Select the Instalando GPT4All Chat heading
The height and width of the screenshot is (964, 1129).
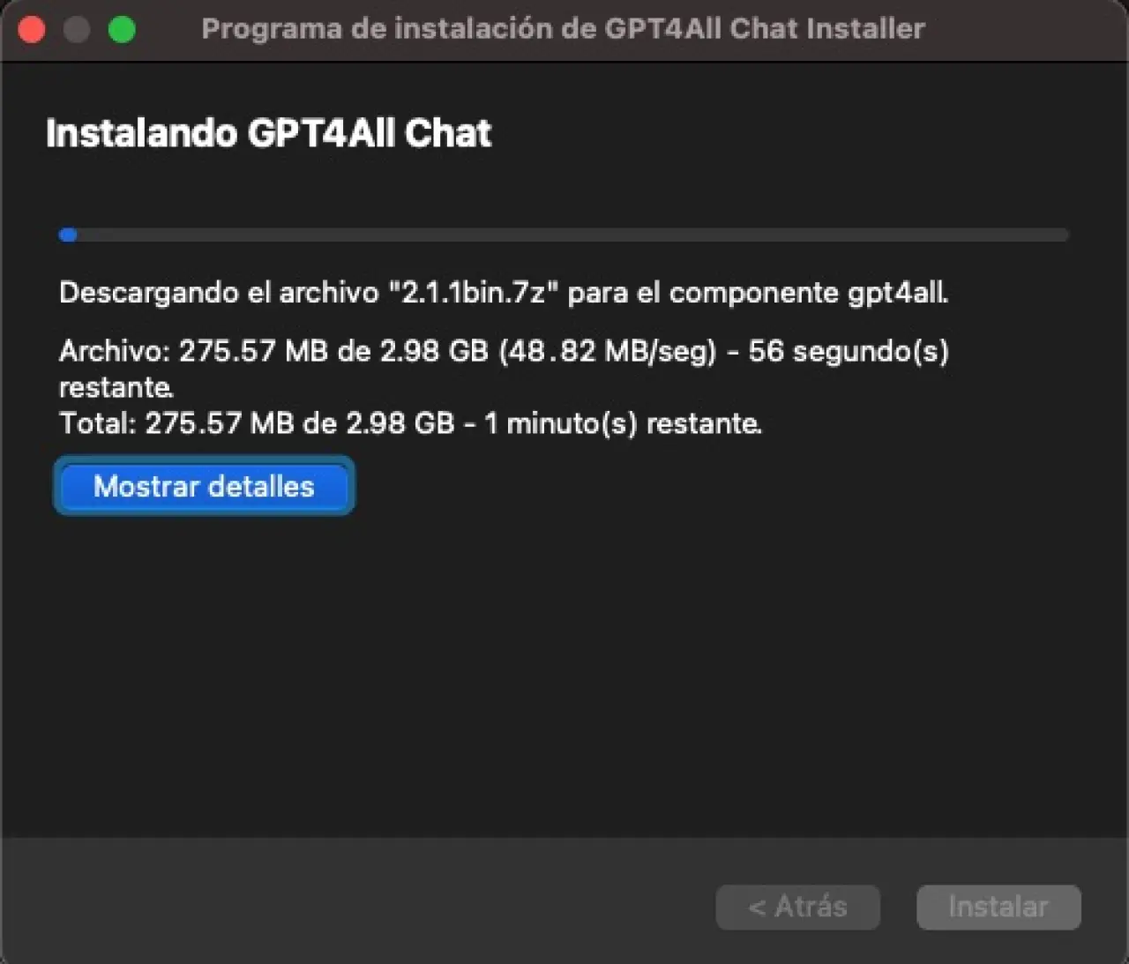pyautogui.click(x=268, y=133)
